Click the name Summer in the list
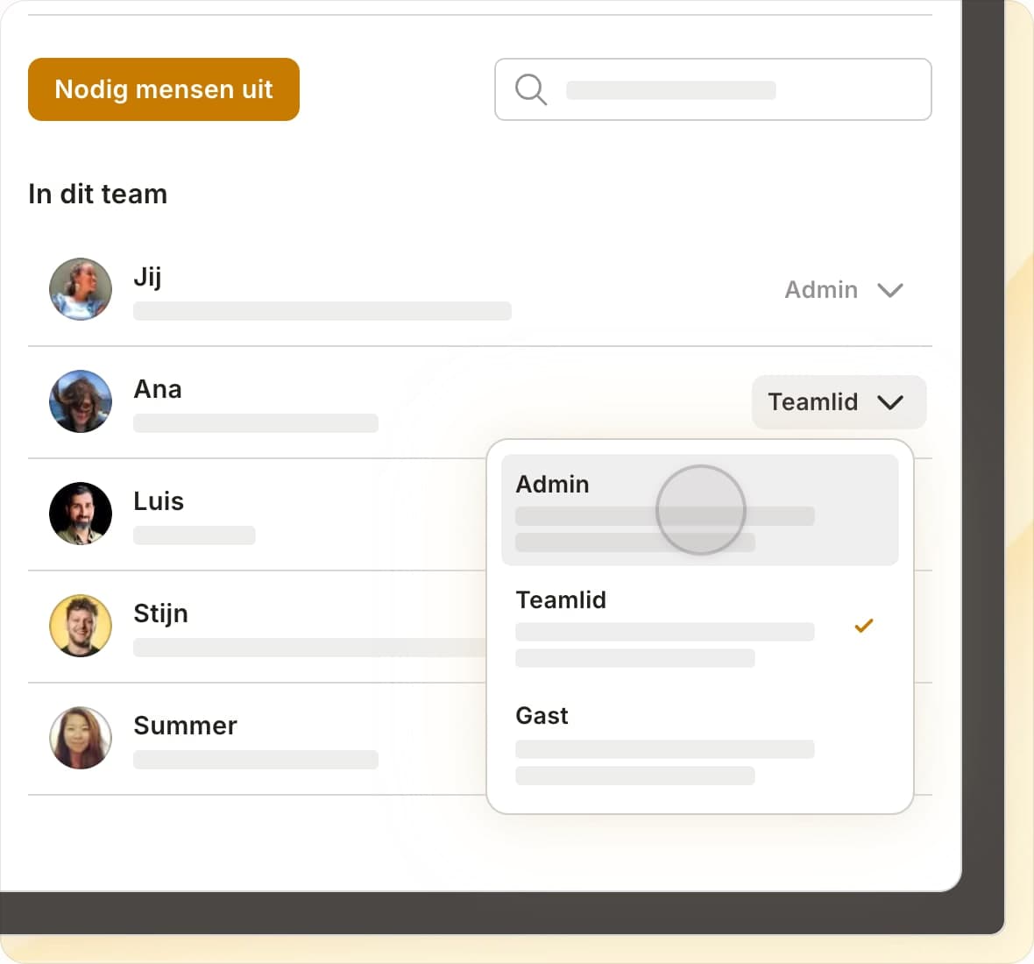Screen dimensions: 1034x964 tap(185, 726)
